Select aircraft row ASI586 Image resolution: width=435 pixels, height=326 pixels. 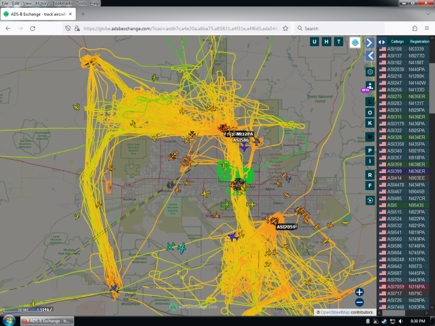(x=404, y=246)
